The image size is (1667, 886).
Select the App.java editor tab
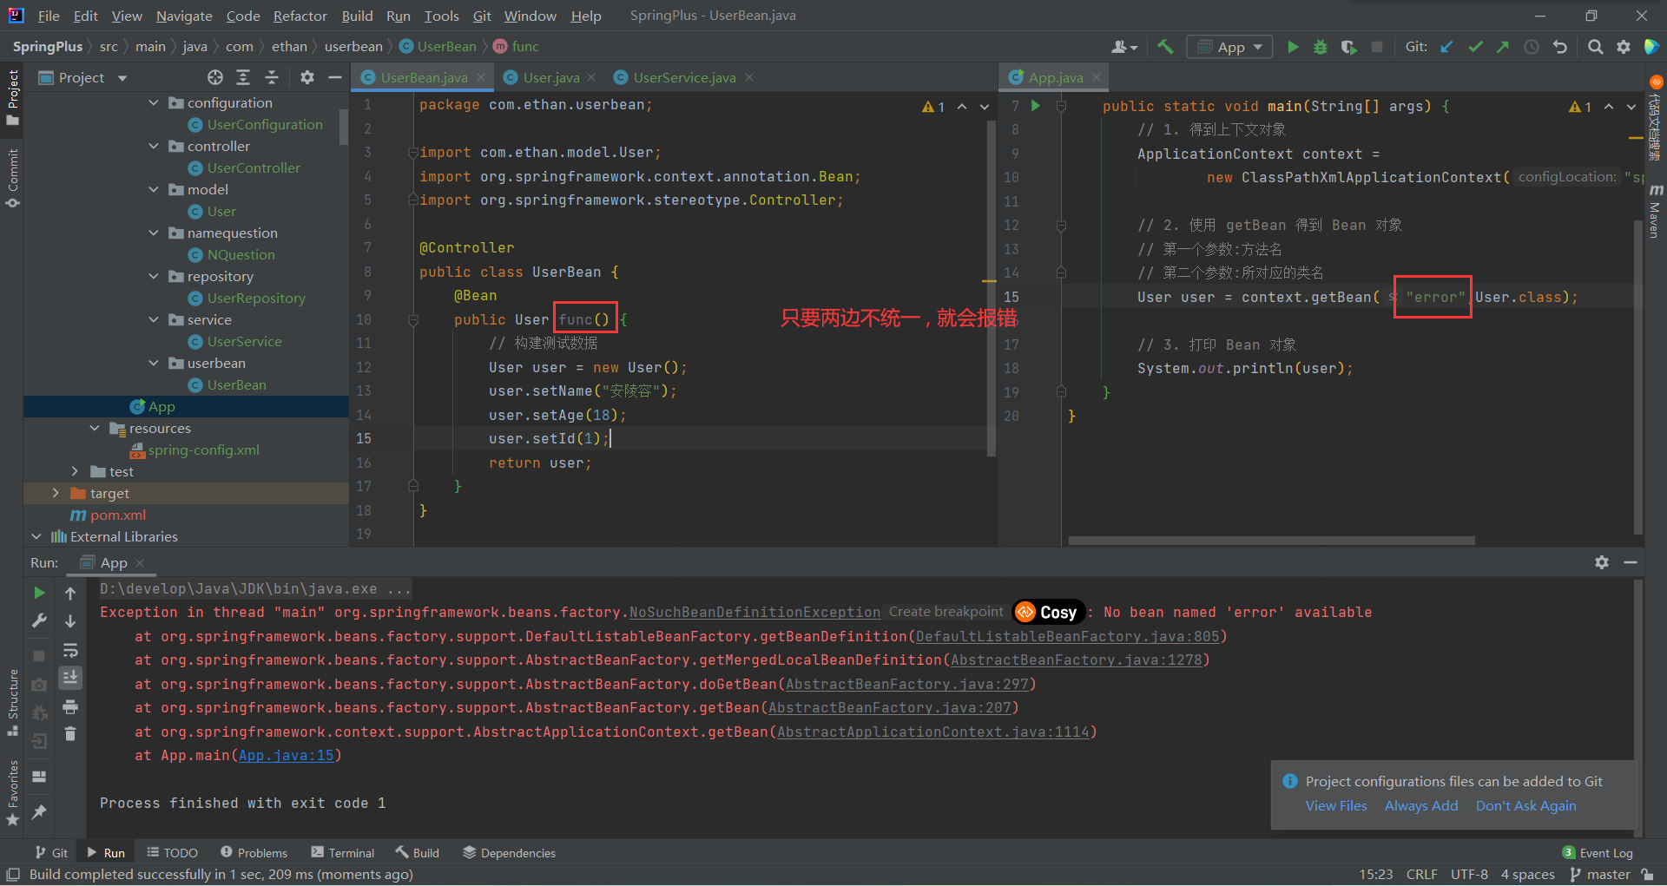1056,77
